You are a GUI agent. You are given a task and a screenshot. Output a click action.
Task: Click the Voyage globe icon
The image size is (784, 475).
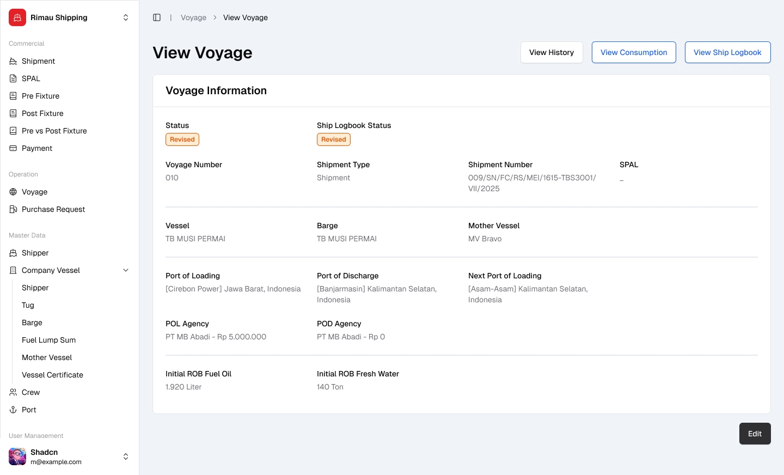tap(13, 192)
